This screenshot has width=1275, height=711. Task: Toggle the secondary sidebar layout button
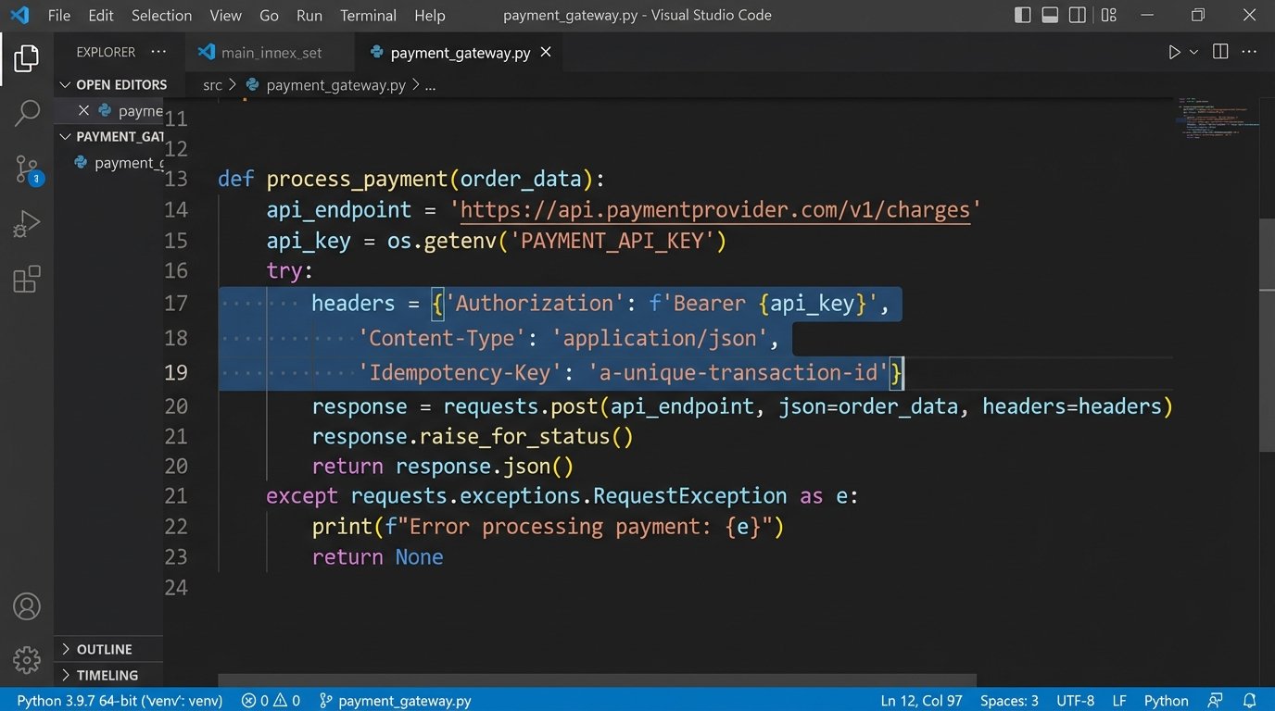1077,15
